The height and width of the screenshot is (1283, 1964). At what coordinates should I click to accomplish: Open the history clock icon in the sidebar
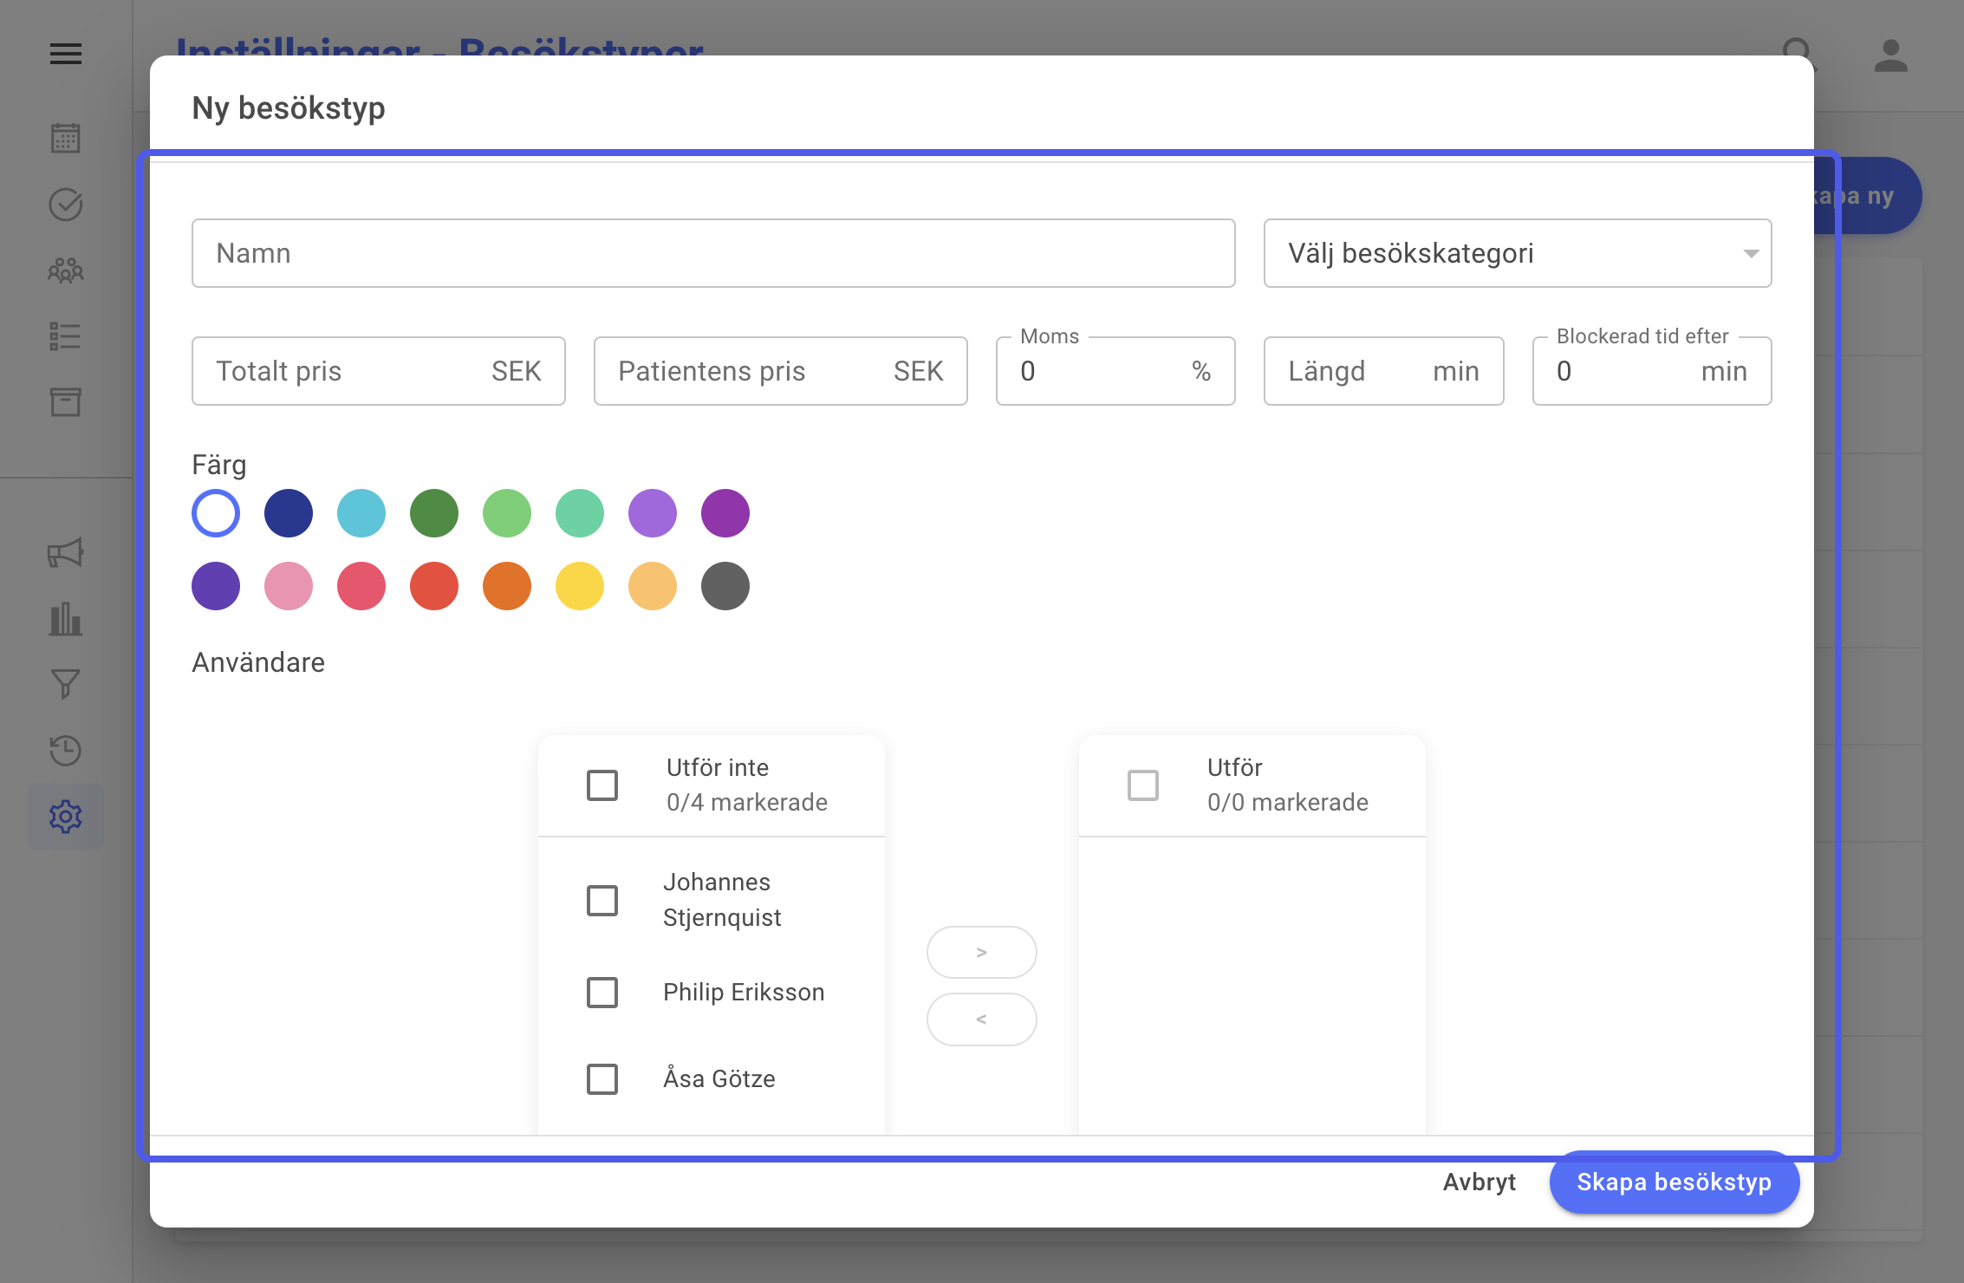click(x=66, y=751)
